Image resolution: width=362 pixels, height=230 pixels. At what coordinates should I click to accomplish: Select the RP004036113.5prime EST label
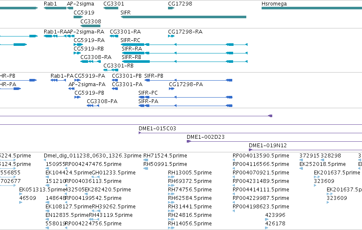click(93, 182)
